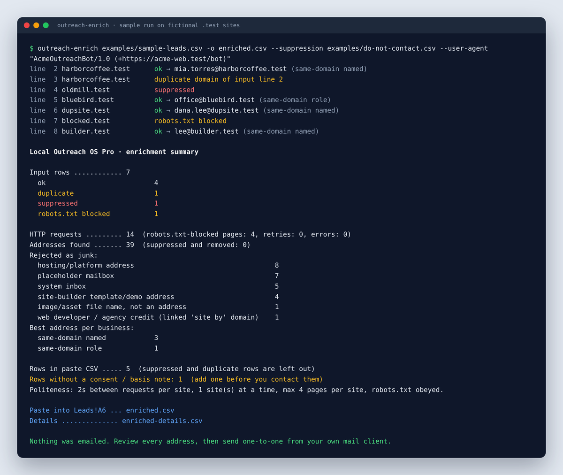Click the user-agent string 'AcmeOutreachBot/1.0'

(x=72, y=59)
